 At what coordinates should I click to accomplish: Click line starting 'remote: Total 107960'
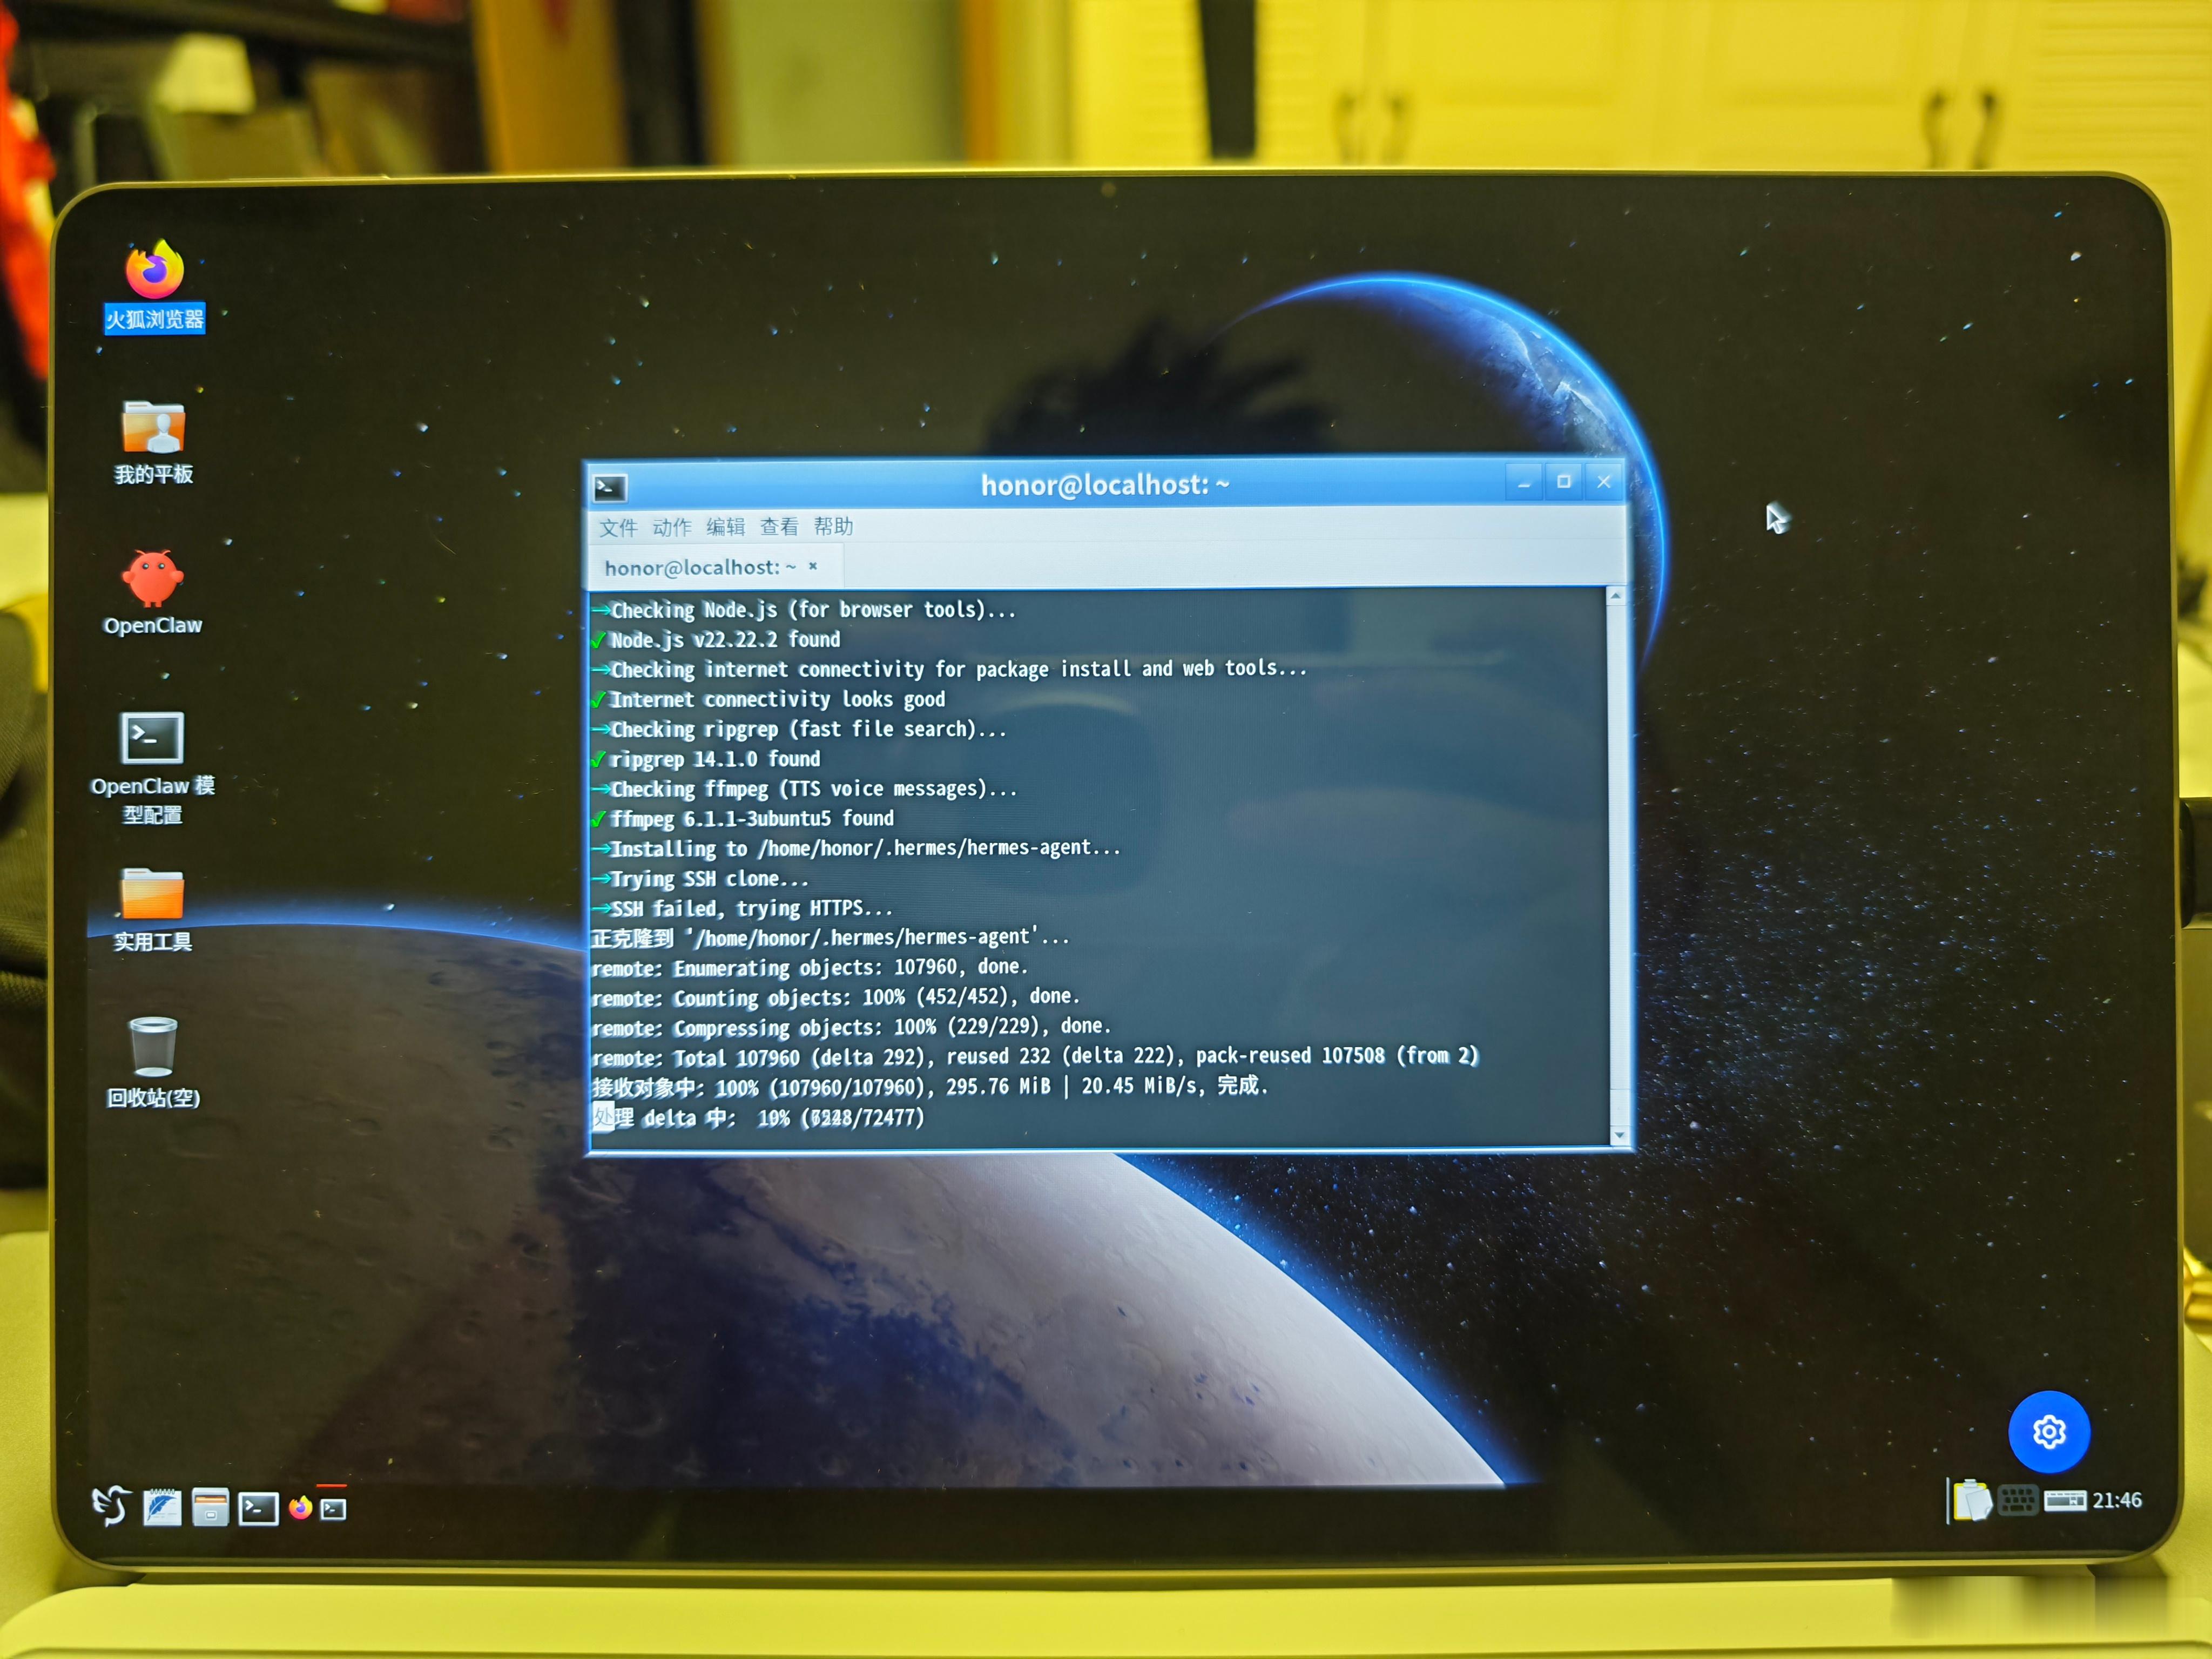1035,1056
